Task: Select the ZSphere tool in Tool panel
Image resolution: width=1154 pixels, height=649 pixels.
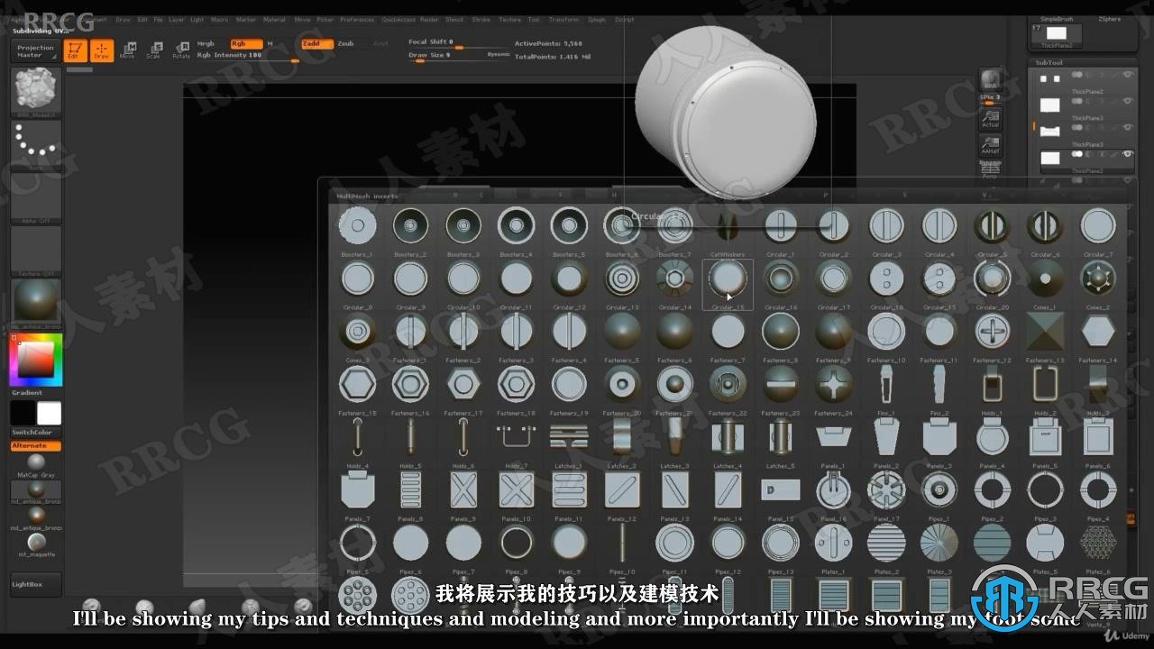Action: 1110,18
